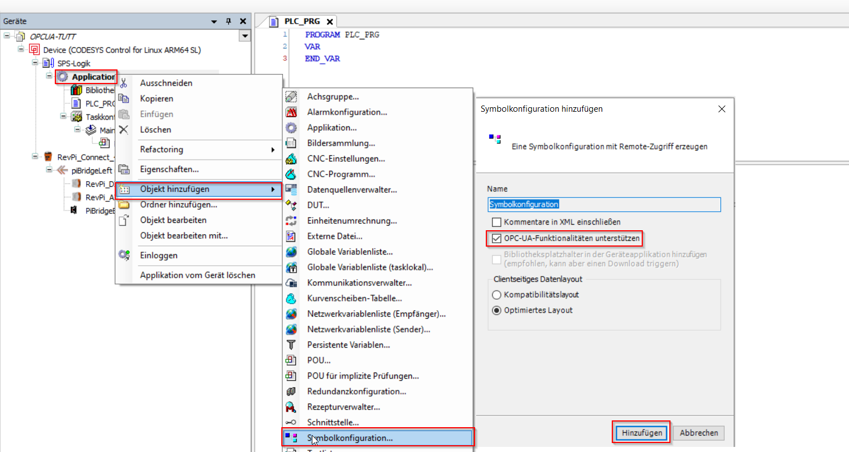Viewport: 849px width, 452px height.
Task: Open the project dropdown beside OPCUA-TUTT
Action: click(x=245, y=36)
